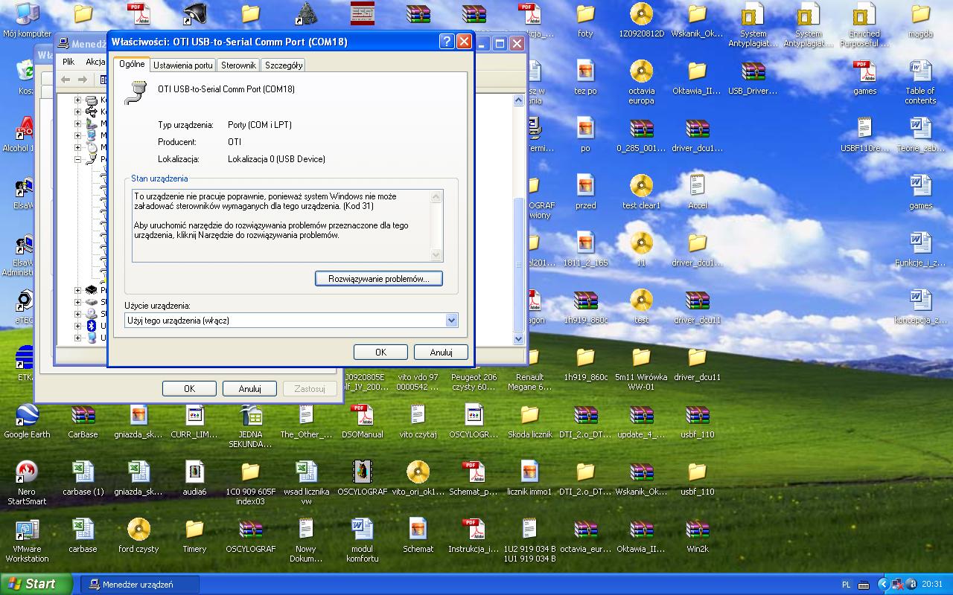Select the CarBase archive icon

click(x=83, y=420)
